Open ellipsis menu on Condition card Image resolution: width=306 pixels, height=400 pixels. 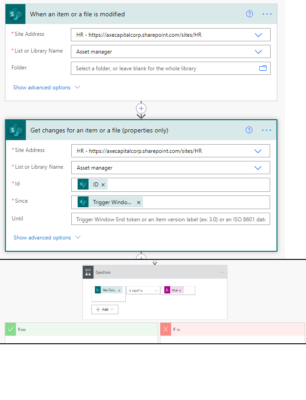point(222,273)
